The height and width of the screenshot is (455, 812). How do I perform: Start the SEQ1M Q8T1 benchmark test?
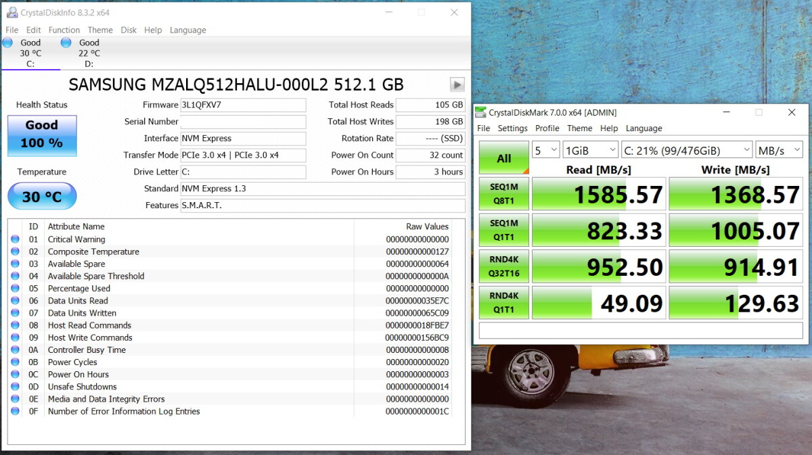[x=503, y=194]
